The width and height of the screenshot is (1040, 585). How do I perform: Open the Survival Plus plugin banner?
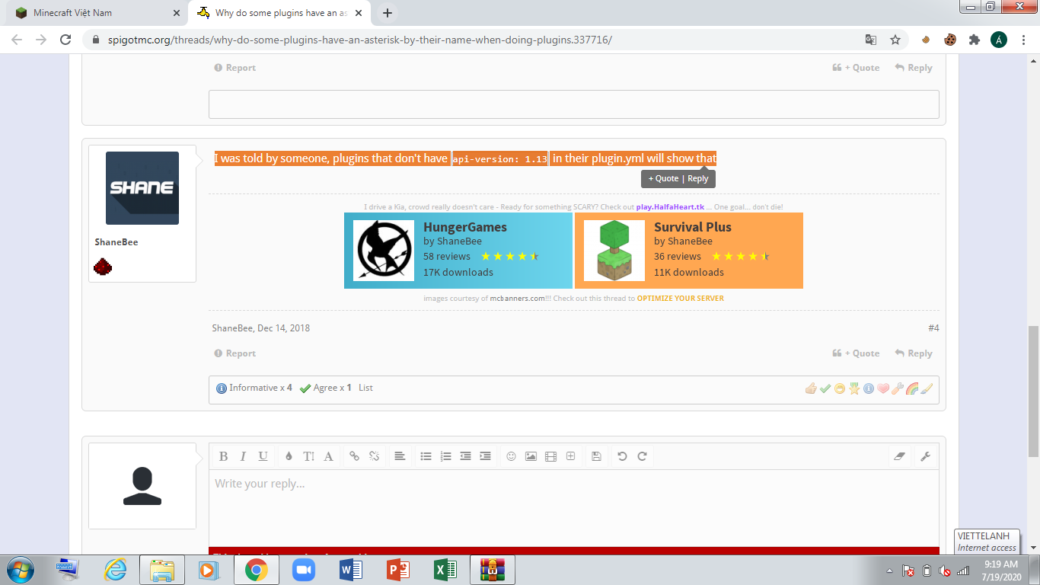pos(689,251)
